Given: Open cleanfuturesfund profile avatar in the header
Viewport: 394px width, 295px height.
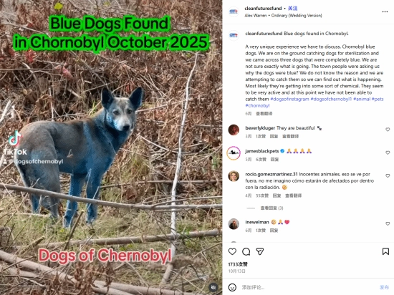Looking at the screenshot, I should [x=234, y=11].
